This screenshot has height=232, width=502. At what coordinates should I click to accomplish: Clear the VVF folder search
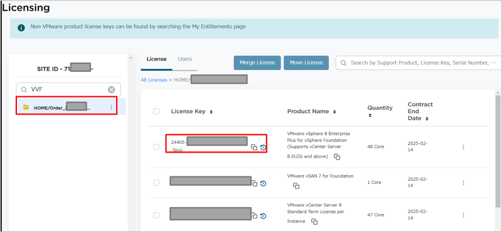[112, 89]
